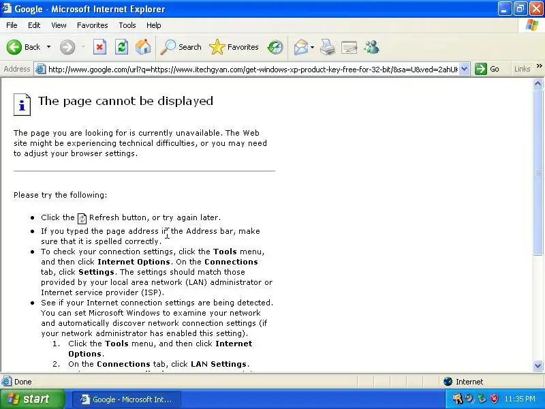Click 'The page cannot be displayed' heading
This screenshot has height=409, width=545.
pos(125,101)
